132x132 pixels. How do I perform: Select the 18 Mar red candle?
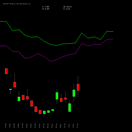6,71
